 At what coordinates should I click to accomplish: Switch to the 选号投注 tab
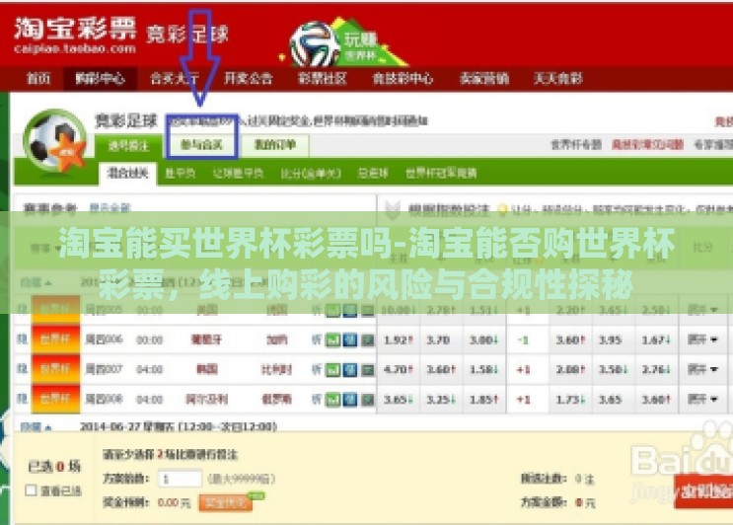point(128,145)
